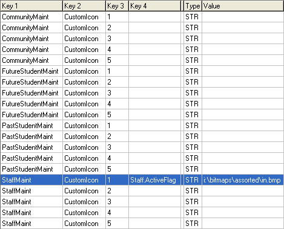
Task: Select the FutureStudentMaint row with Key 3 of 5
Action: 142,115
